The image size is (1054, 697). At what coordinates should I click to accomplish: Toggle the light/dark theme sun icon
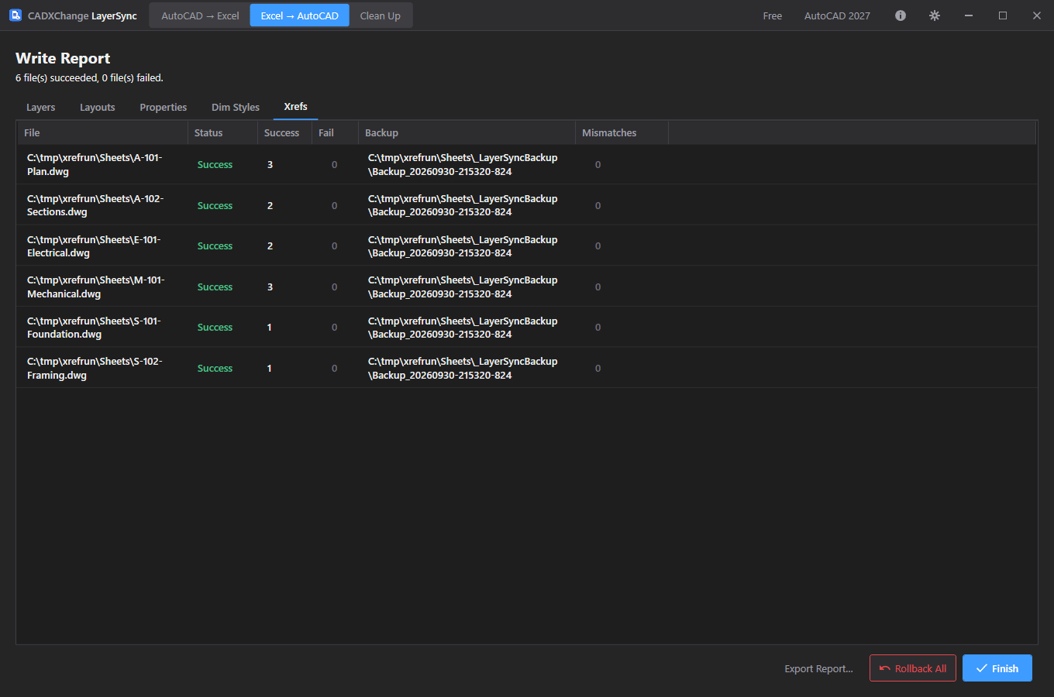click(935, 15)
